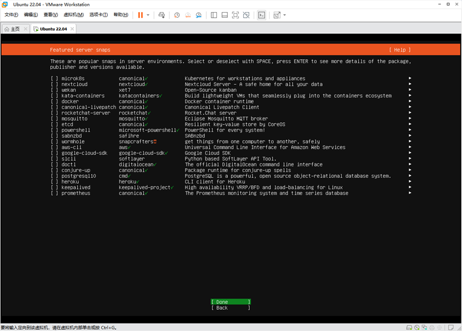Image resolution: width=462 pixels, height=331 pixels.
Task: Toggle the postgresql10 snap checkbox
Action: [x=55, y=176]
